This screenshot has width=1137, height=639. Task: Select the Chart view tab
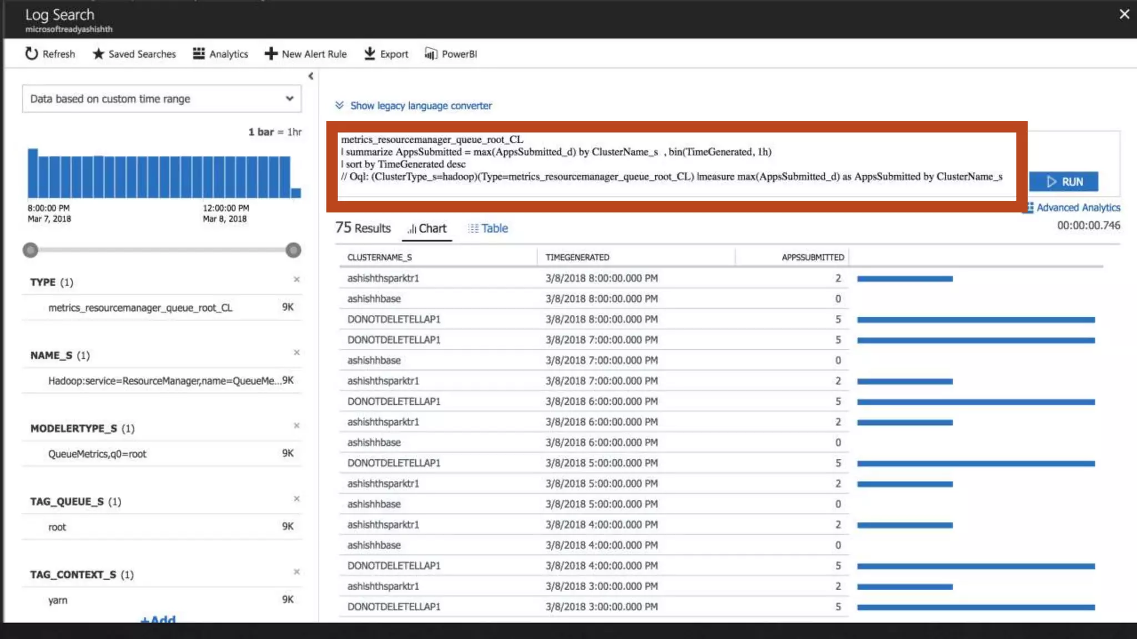tap(427, 229)
